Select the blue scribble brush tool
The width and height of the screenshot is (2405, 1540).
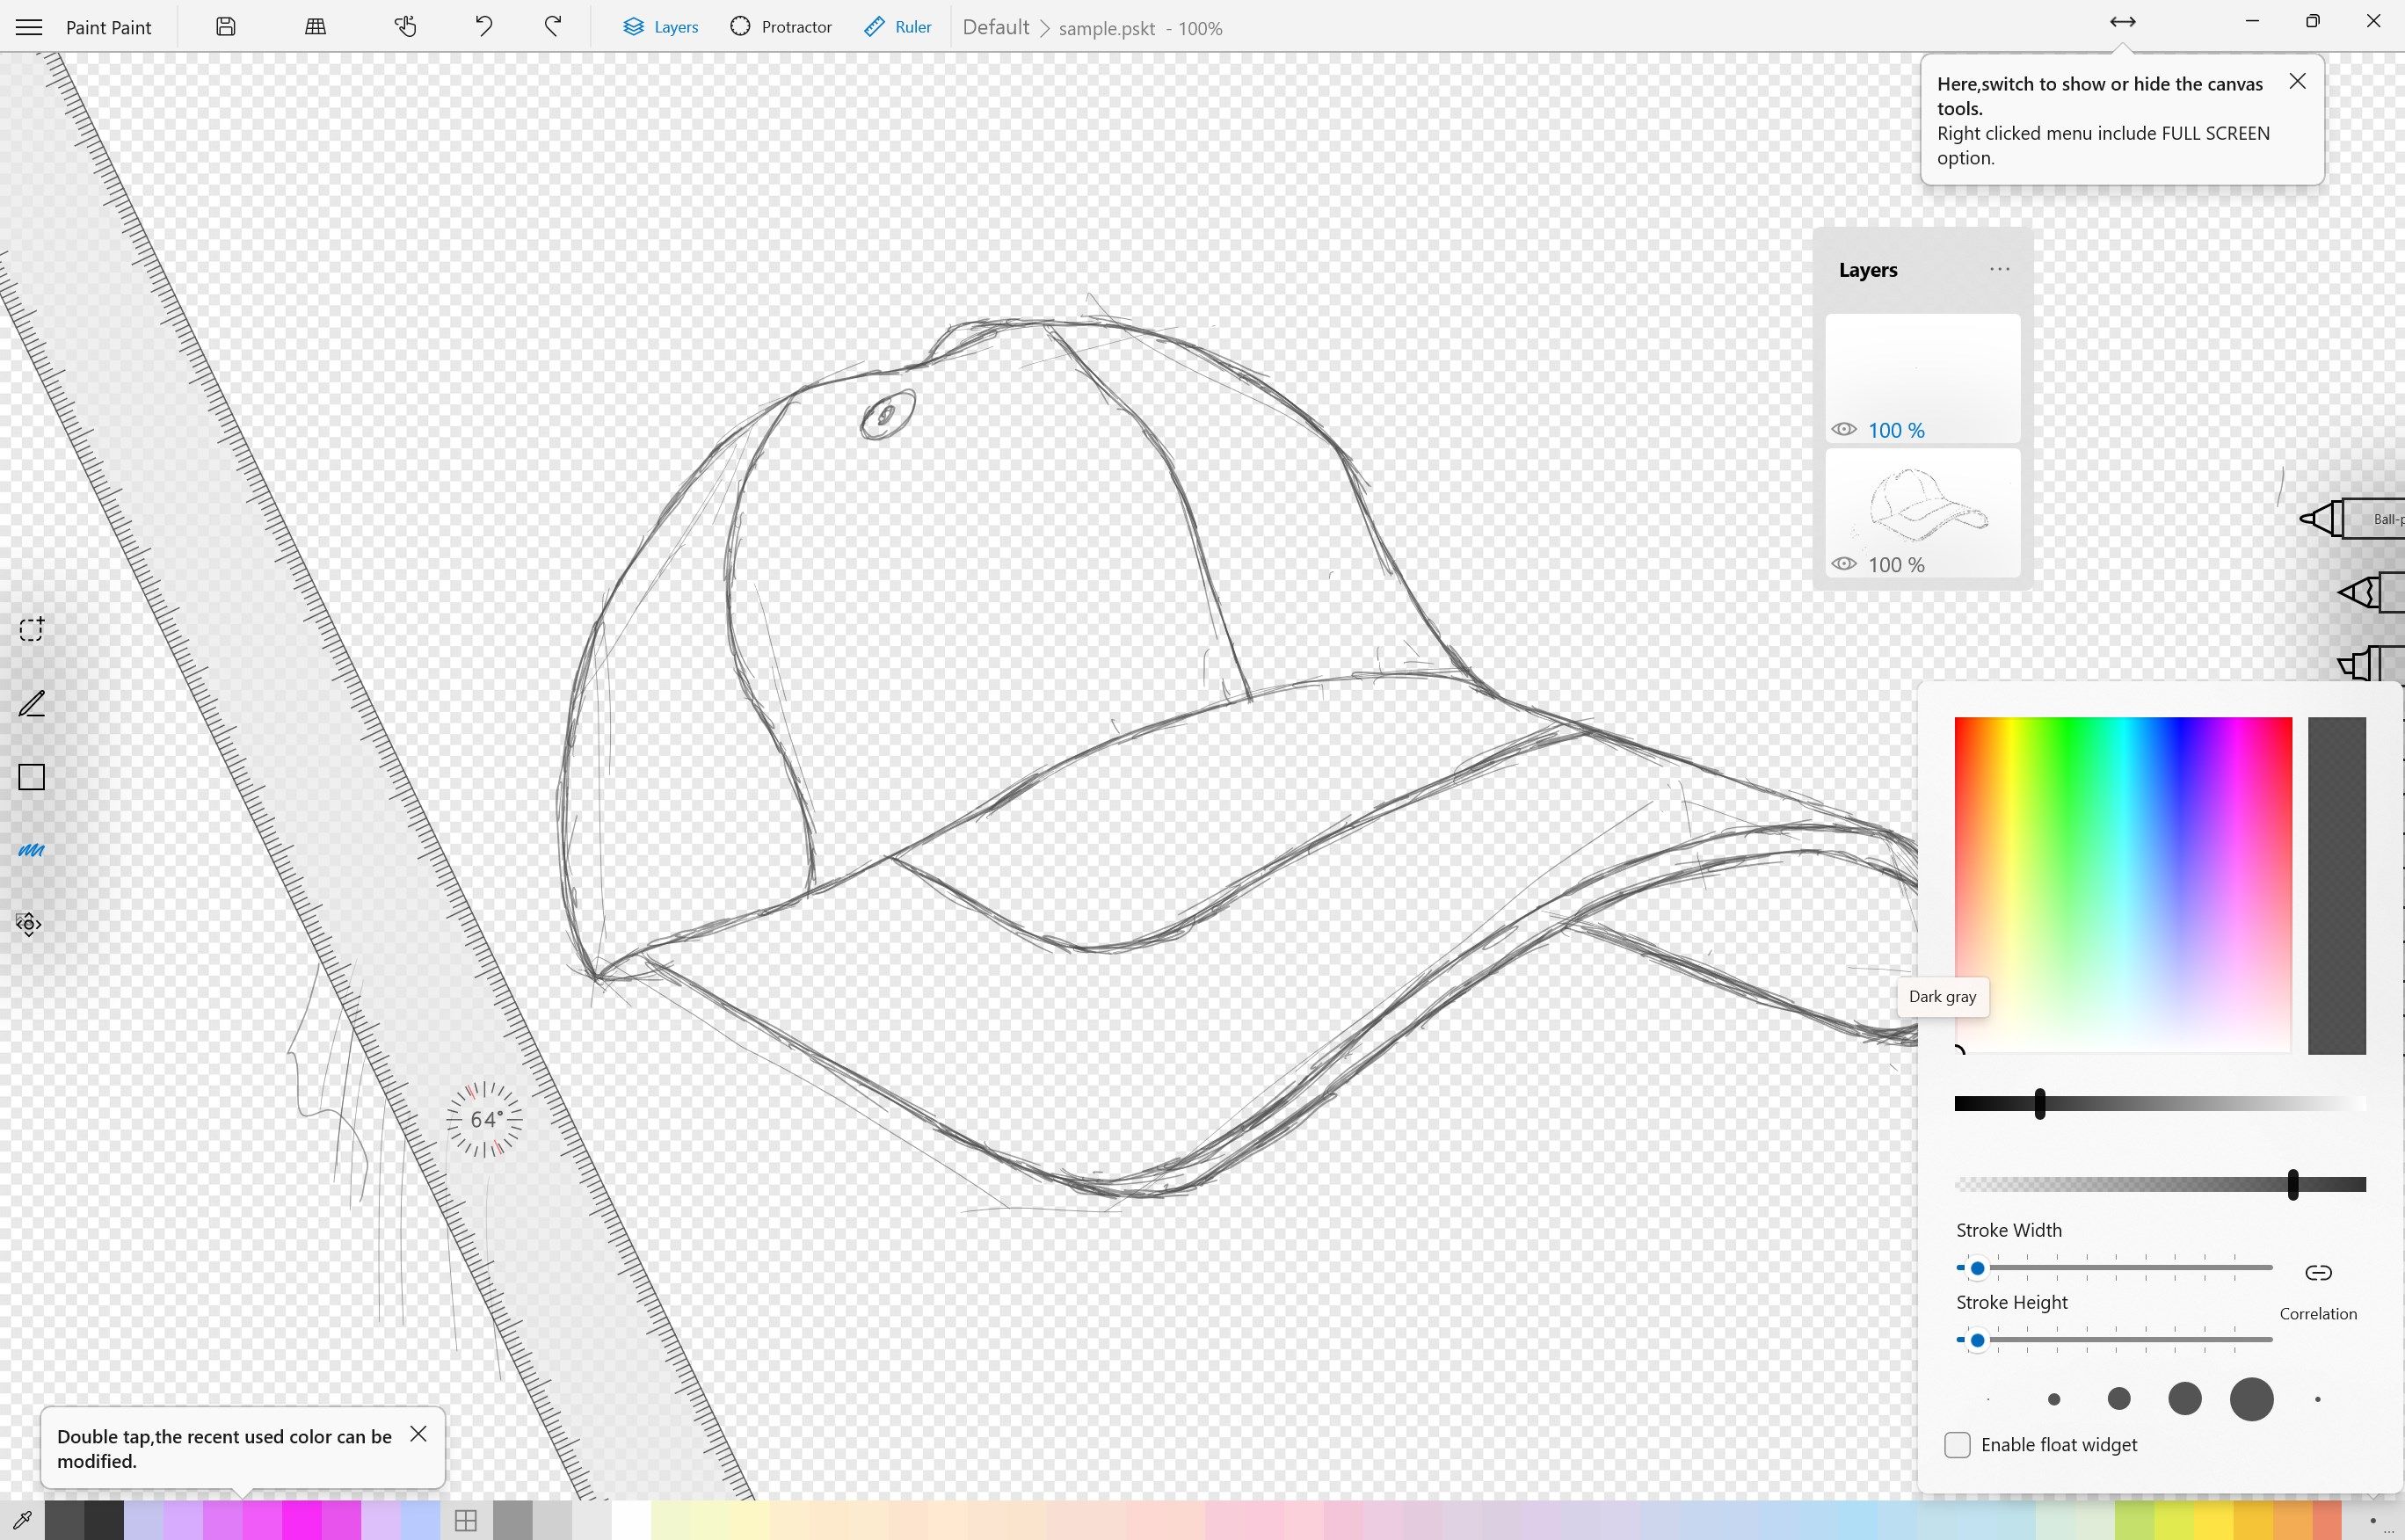tap(32, 851)
